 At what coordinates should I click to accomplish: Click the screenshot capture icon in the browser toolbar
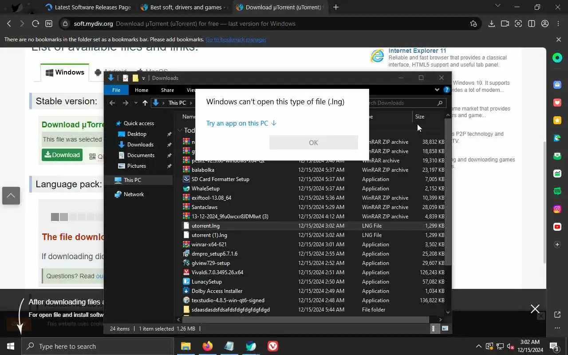click(x=518, y=24)
